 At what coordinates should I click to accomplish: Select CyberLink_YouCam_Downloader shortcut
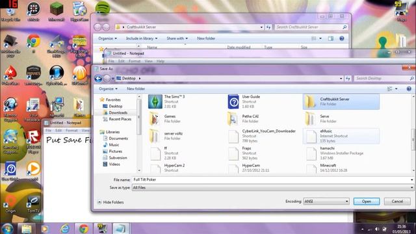(262, 136)
